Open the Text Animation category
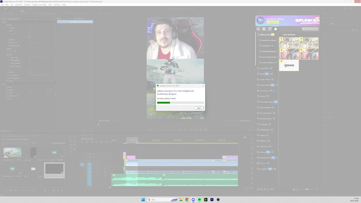Screen dimensions: 361x203 tap(266, 113)
